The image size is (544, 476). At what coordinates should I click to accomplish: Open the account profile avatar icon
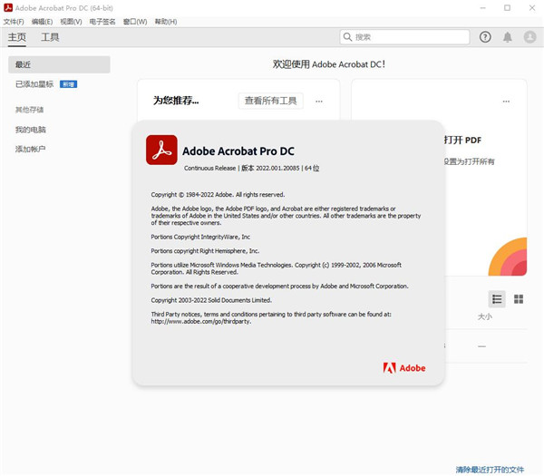529,37
